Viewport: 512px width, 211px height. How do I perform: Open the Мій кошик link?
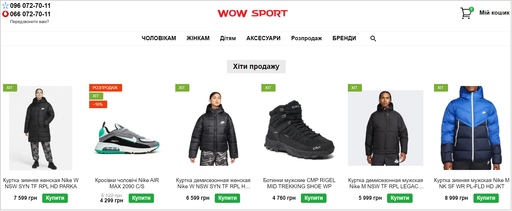494,13
